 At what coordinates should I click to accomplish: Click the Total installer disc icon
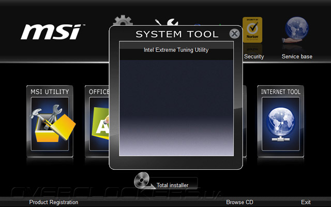click(142, 180)
